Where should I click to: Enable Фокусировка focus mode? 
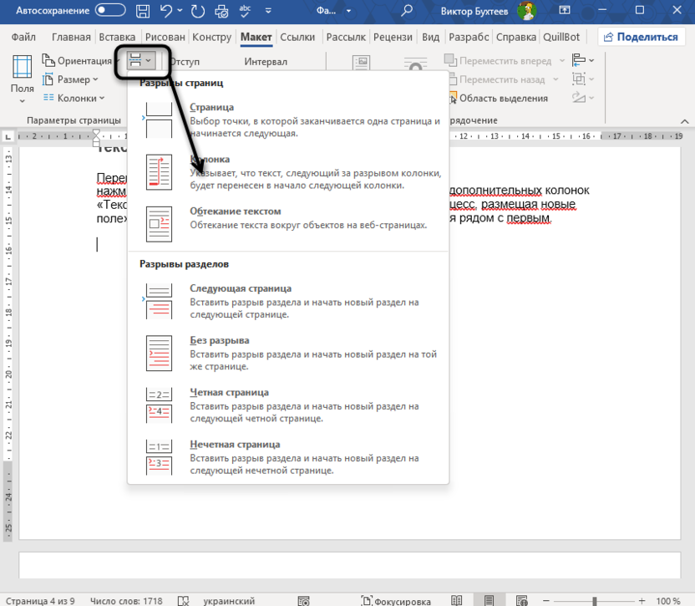pyautogui.click(x=396, y=600)
